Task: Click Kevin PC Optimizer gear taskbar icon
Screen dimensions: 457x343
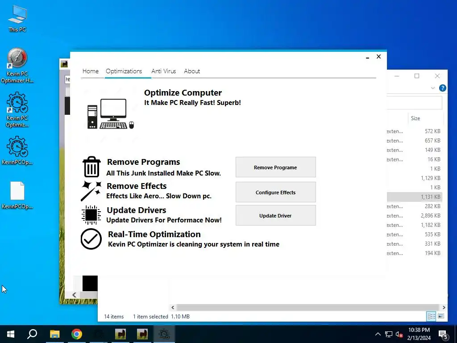Action: click(x=164, y=334)
